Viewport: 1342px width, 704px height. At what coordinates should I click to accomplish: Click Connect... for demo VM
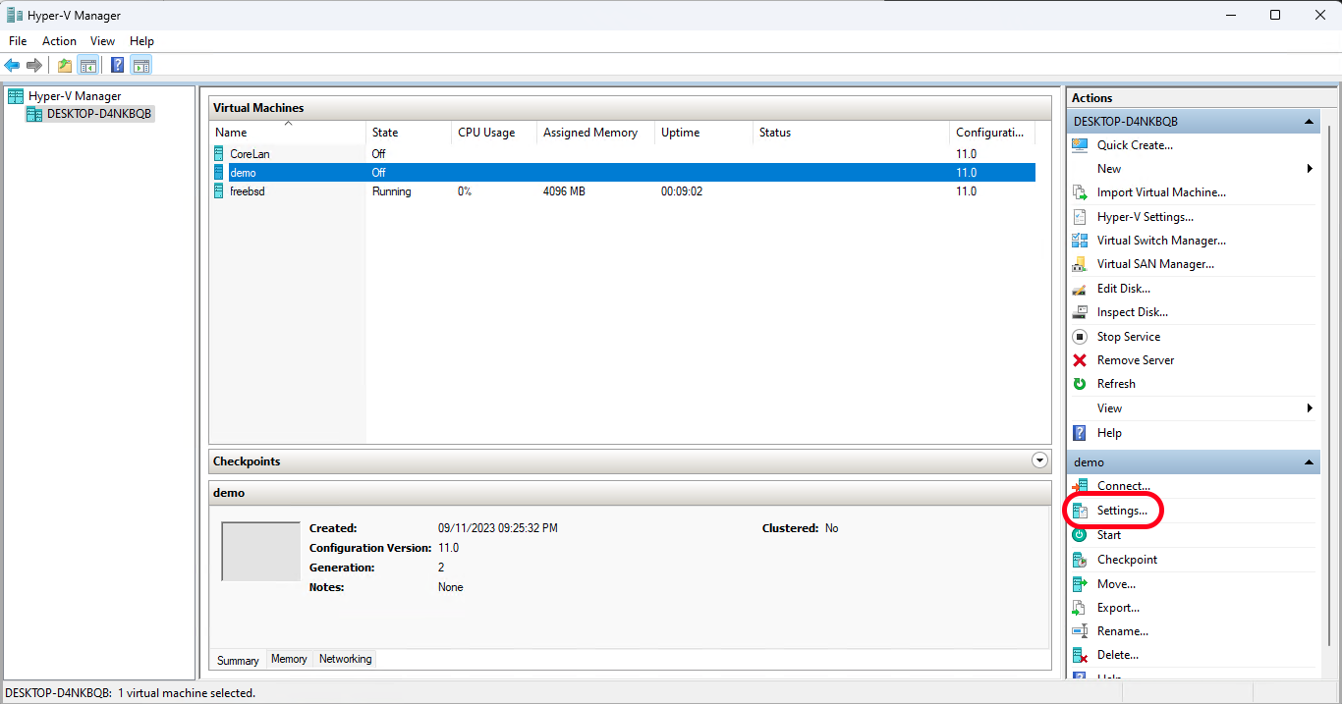(x=1124, y=486)
